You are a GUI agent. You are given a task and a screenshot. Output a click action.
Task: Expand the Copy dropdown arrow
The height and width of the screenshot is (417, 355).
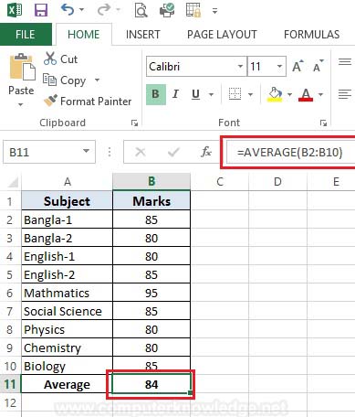click(x=97, y=80)
